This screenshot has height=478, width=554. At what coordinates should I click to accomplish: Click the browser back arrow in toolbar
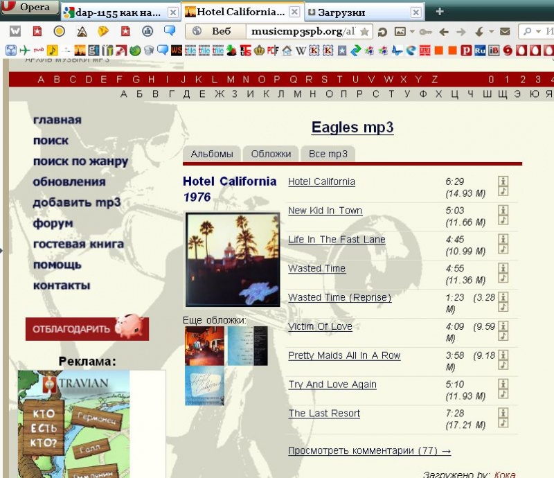444,31
